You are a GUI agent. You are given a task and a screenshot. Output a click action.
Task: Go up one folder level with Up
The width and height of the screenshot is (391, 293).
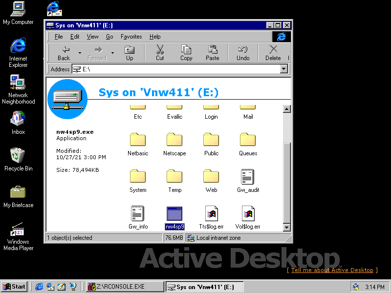[x=130, y=53]
